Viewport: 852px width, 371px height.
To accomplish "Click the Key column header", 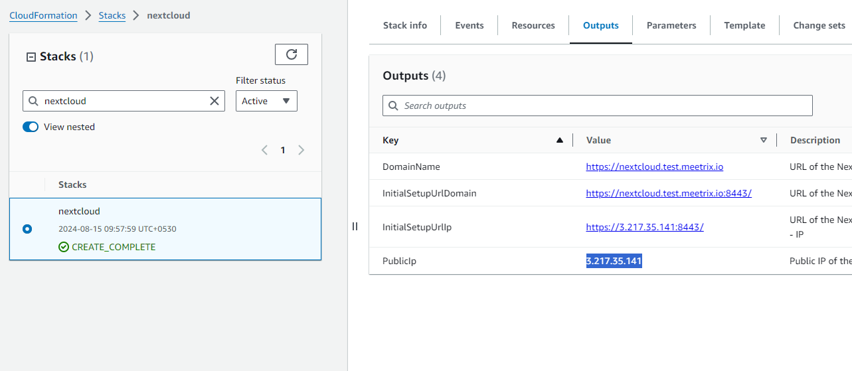I will point(390,140).
